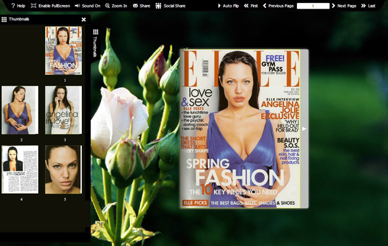388x246 pixels.
Task: Open page 5 face close-up thumbnail
Action: click(x=63, y=170)
